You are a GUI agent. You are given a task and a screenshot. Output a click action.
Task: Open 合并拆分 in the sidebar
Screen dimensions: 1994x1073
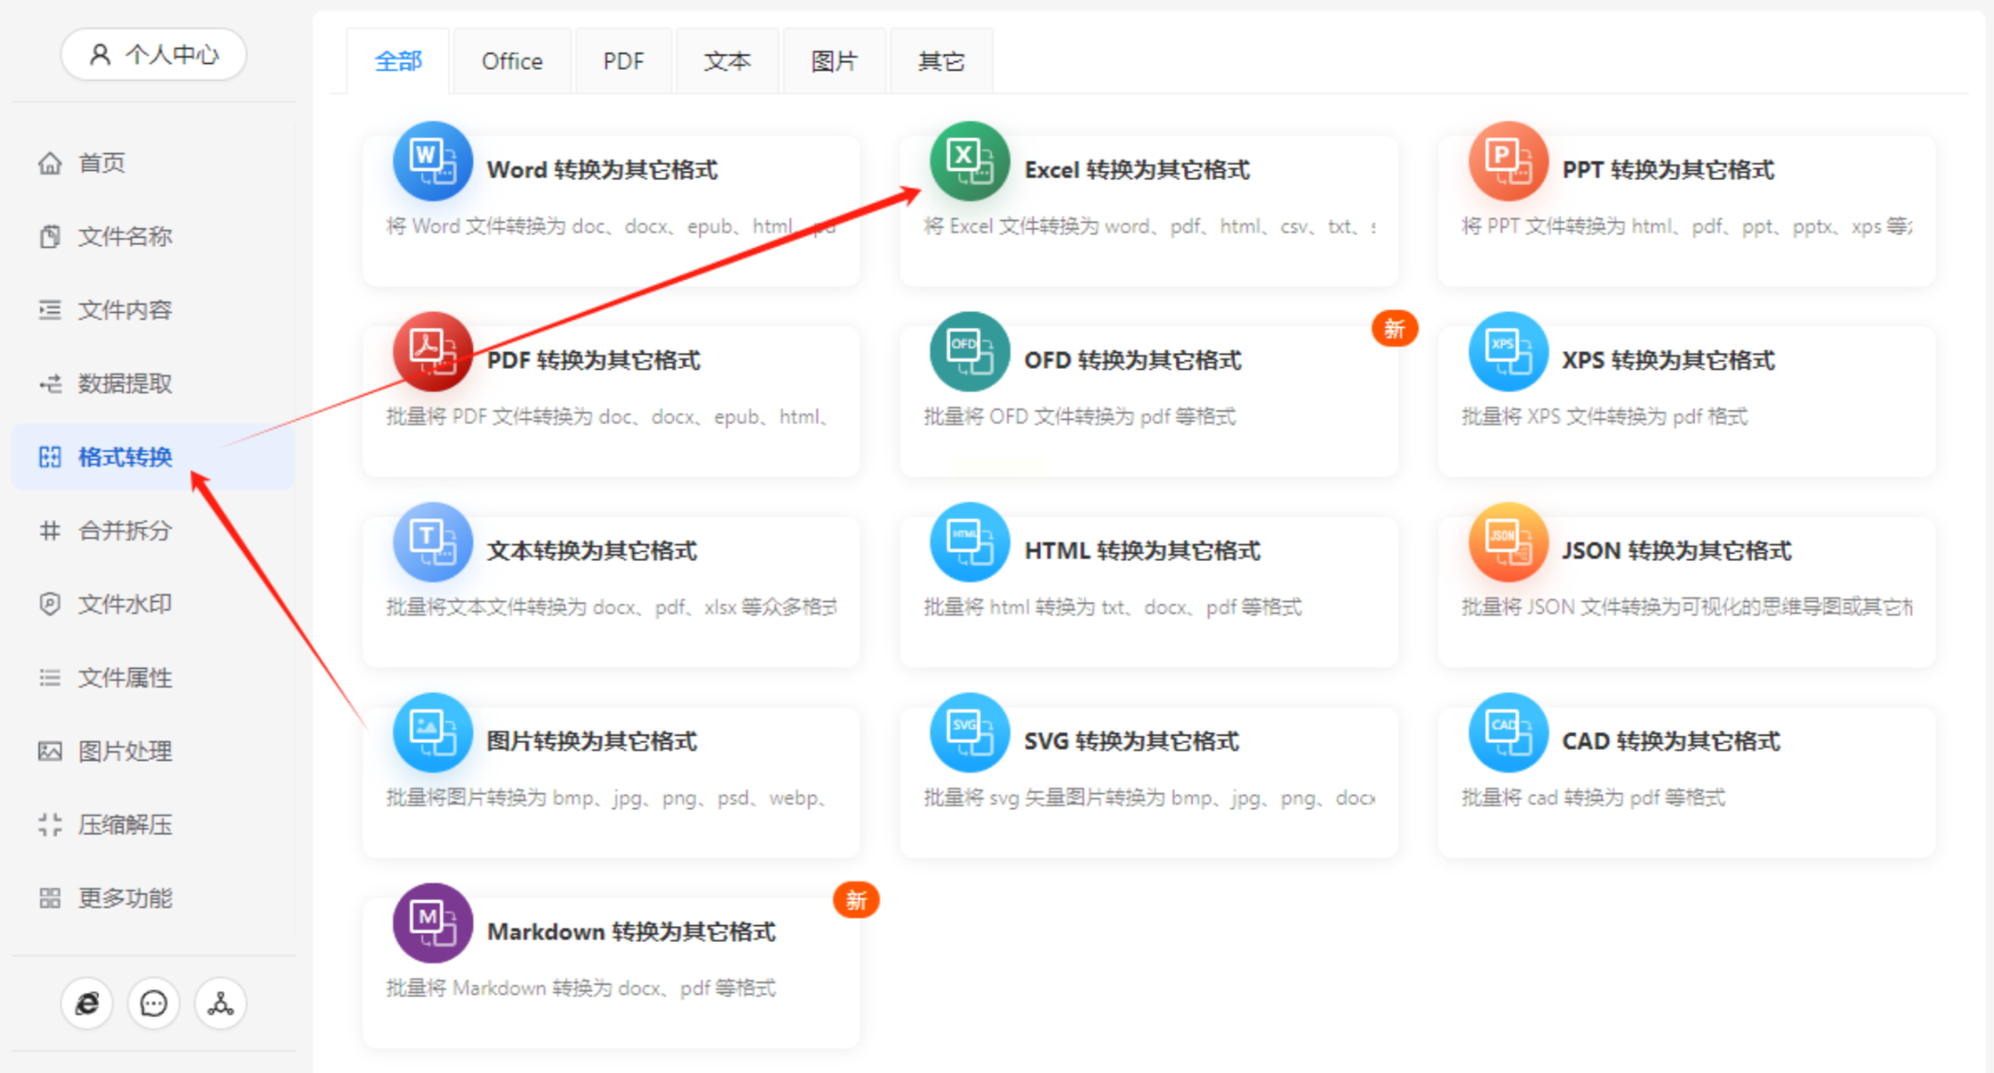coord(125,530)
